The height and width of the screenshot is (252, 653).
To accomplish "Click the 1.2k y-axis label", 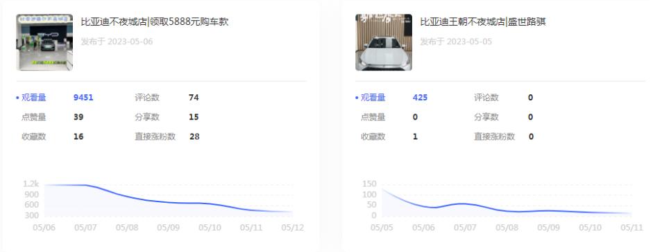I will click(31, 184).
